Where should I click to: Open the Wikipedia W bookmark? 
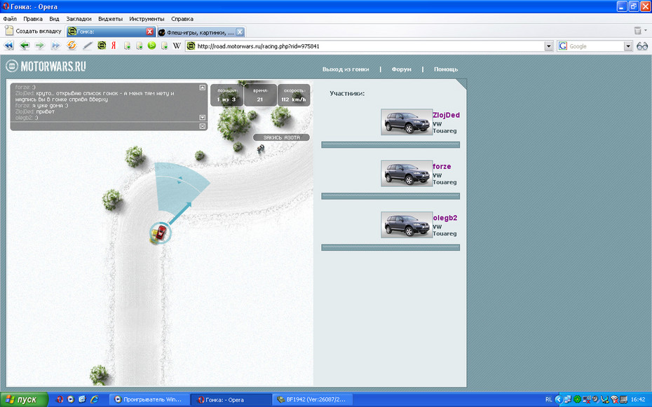click(x=177, y=46)
